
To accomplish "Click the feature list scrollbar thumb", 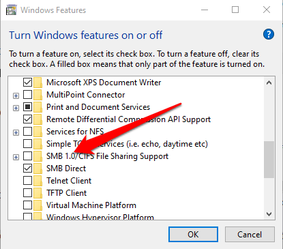I will (269, 160).
